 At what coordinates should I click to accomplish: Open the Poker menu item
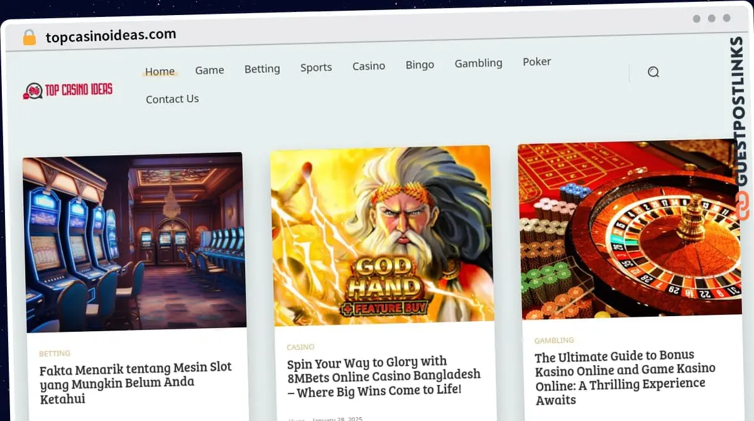pos(537,62)
